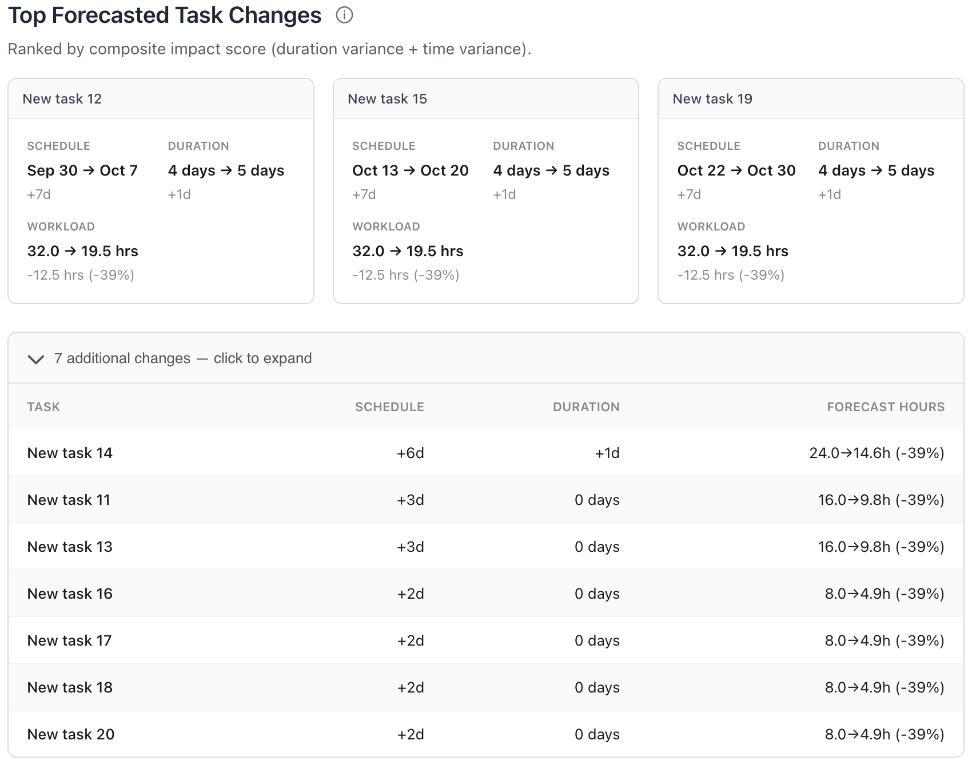This screenshot has height=764, width=972.
Task: Collapse the 7 additional changes chevron
Action: [x=36, y=359]
